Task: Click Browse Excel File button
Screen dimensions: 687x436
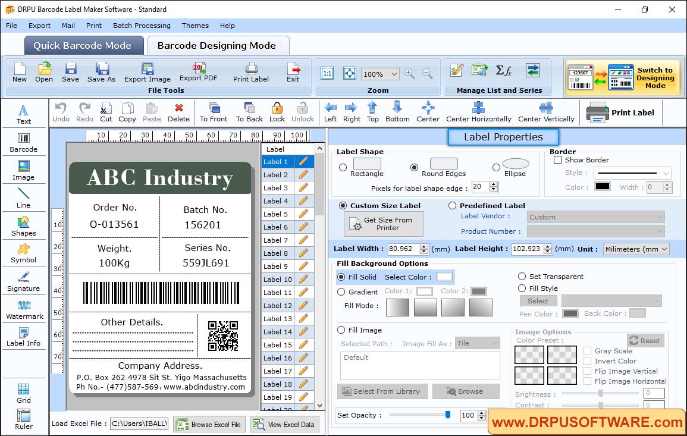Action: click(209, 424)
